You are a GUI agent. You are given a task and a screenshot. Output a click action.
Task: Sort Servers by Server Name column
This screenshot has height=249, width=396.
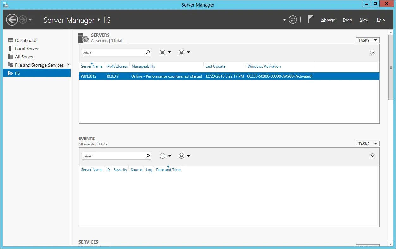92,66
